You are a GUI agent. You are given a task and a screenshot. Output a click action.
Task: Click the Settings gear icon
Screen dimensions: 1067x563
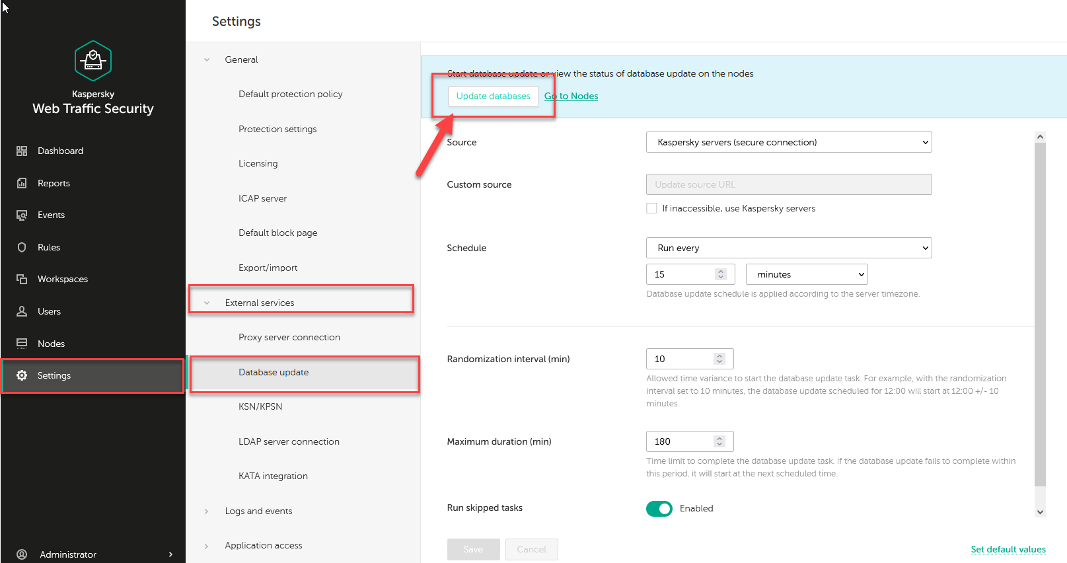pyautogui.click(x=22, y=375)
